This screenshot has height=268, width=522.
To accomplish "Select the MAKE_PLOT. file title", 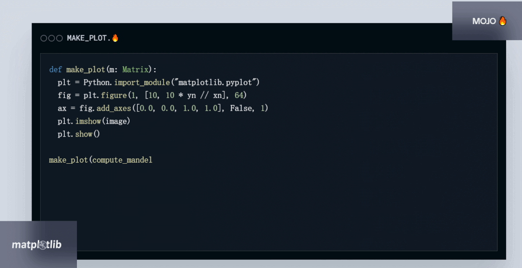I will point(89,38).
